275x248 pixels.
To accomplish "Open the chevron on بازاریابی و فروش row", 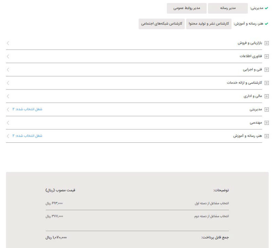I will [x=8, y=43].
